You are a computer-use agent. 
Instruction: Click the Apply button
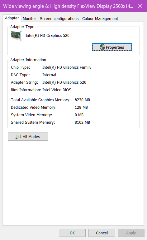131,233
